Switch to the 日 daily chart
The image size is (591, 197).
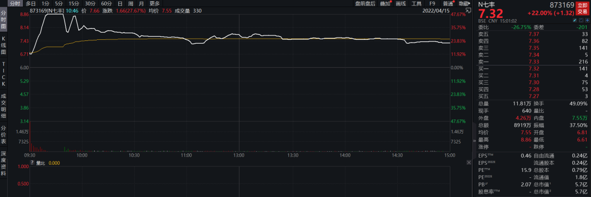pos(120,3)
